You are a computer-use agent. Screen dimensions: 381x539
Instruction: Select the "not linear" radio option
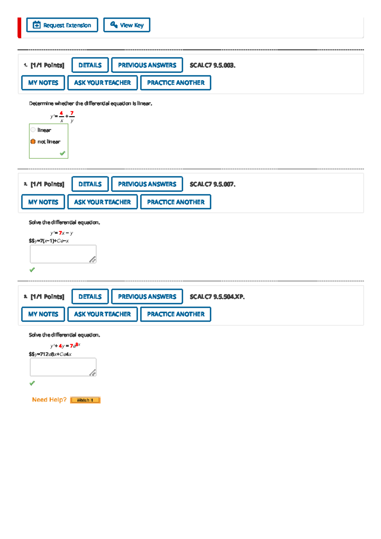pos(33,142)
